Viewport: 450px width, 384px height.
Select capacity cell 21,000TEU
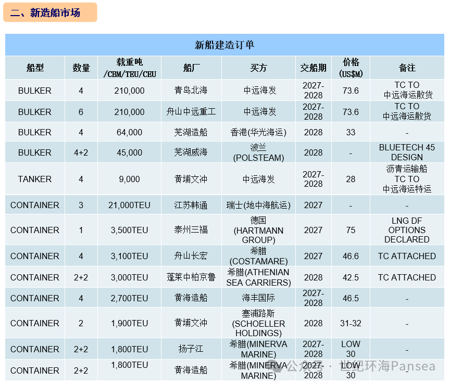130,206
